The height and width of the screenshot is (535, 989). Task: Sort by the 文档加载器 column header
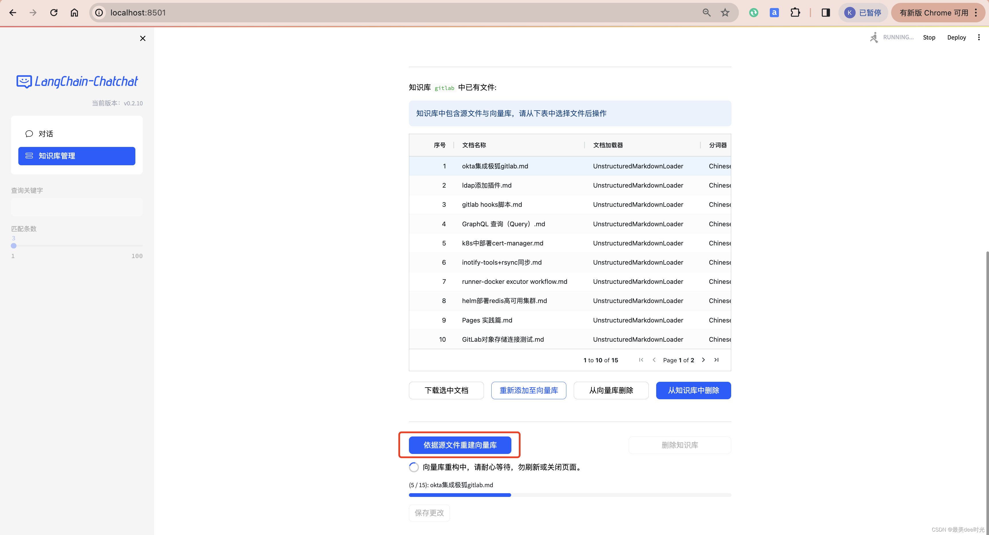[608, 145]
